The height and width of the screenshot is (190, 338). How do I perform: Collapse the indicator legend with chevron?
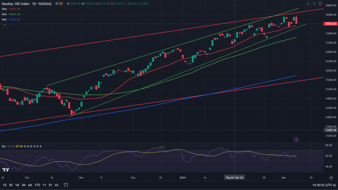[4, 25]
